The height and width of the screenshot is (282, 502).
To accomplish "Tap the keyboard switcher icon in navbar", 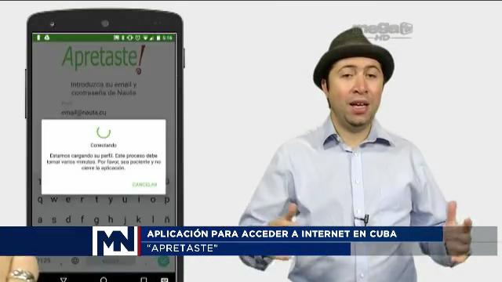I will click(x=165, y=280).
